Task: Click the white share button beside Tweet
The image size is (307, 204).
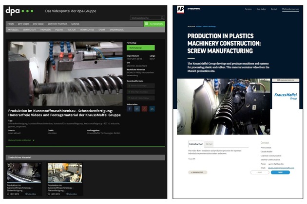Action: 260,172
